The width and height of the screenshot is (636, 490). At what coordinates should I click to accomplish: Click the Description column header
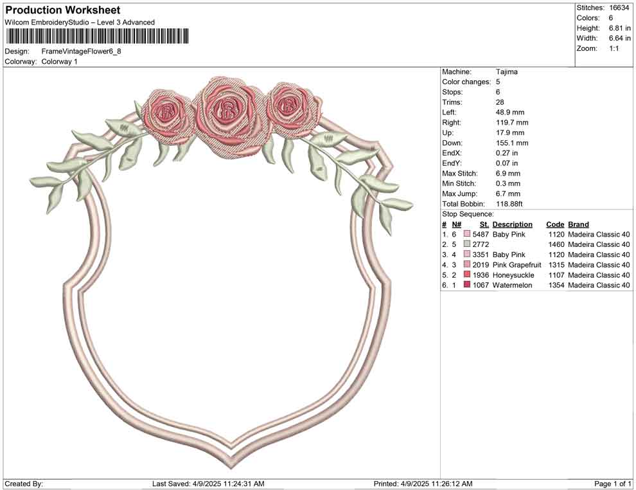512,224
